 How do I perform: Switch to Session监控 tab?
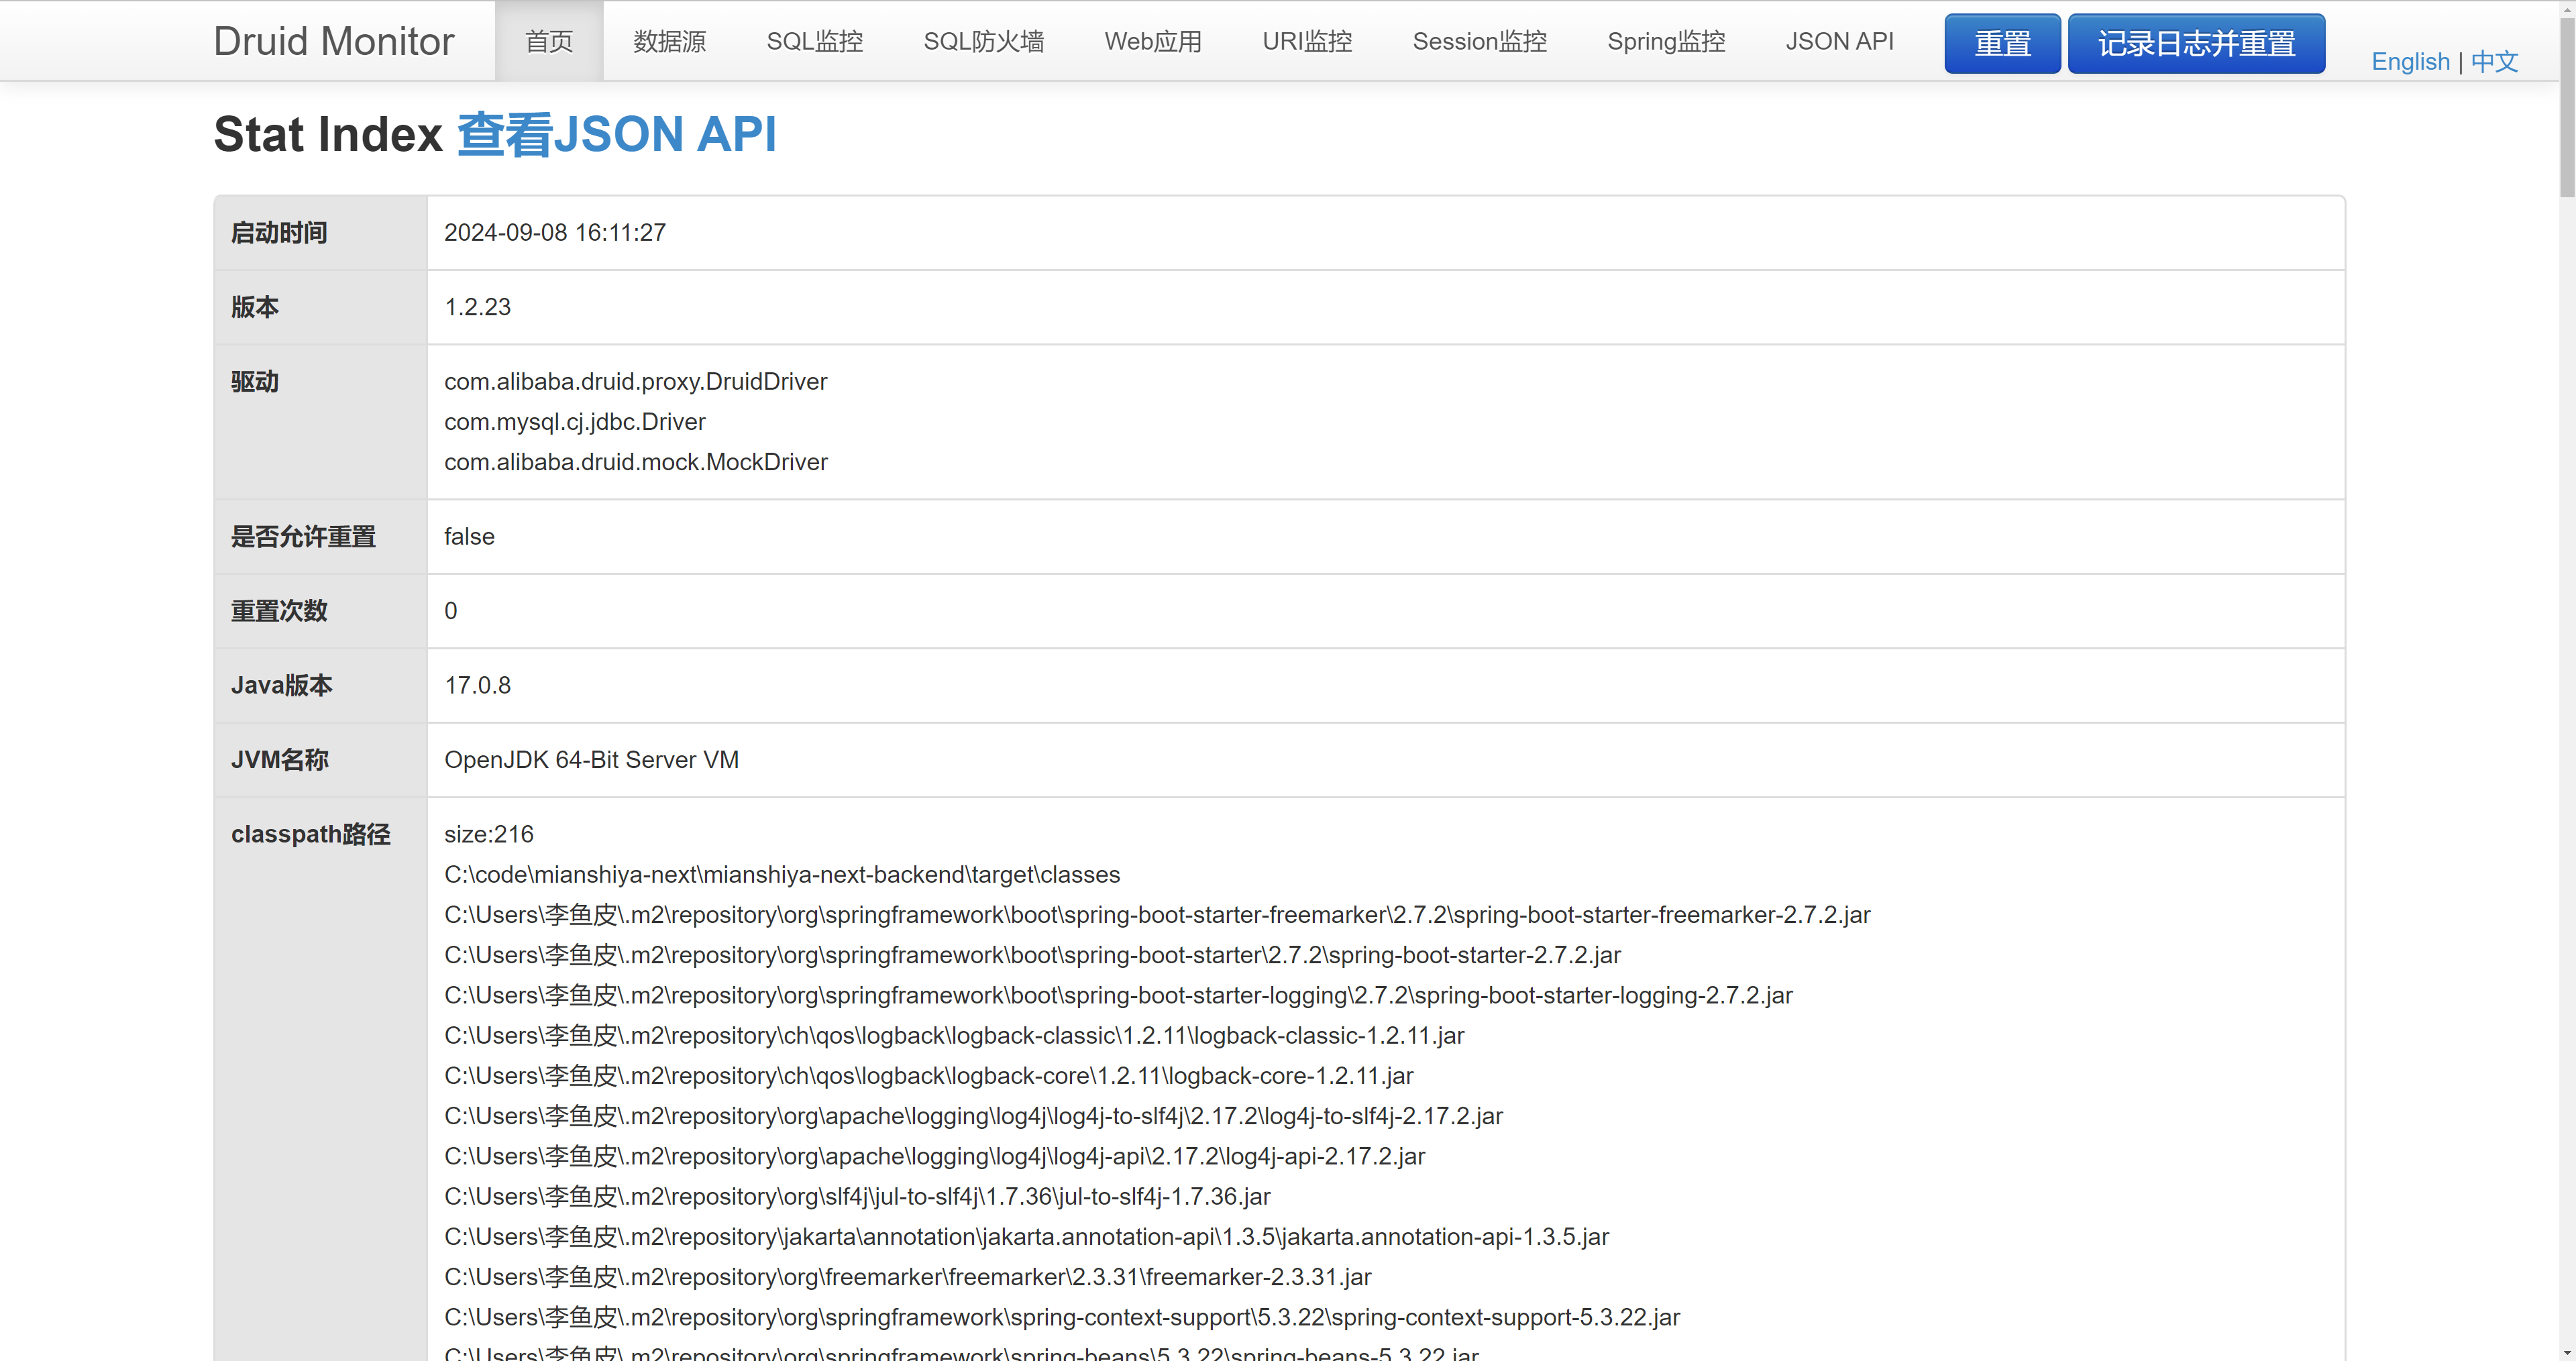(x=1479, y=41)
